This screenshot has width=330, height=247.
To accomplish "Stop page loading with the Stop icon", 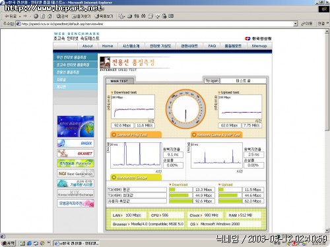I will pyautogui.click(x=36, y=16).
